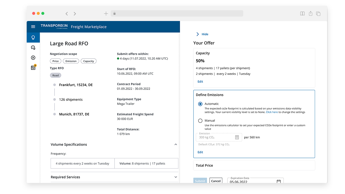
Task: Collapse the Volume Specifications section
Action: [x=176, y=144]
